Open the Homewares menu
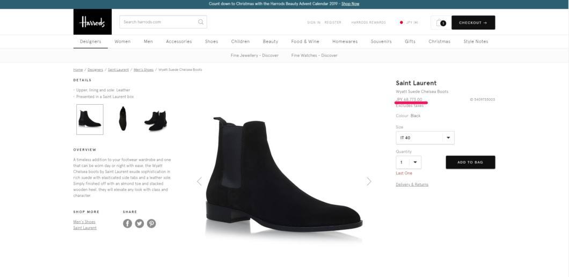This screenshot has width=569, height=277. coord(345,41)
